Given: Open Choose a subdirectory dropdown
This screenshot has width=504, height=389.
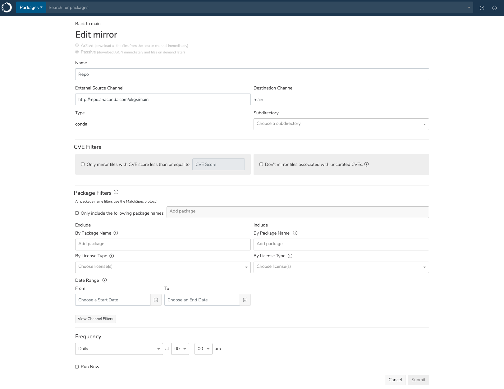Looking at the screenshot, I should pos(341,124).
